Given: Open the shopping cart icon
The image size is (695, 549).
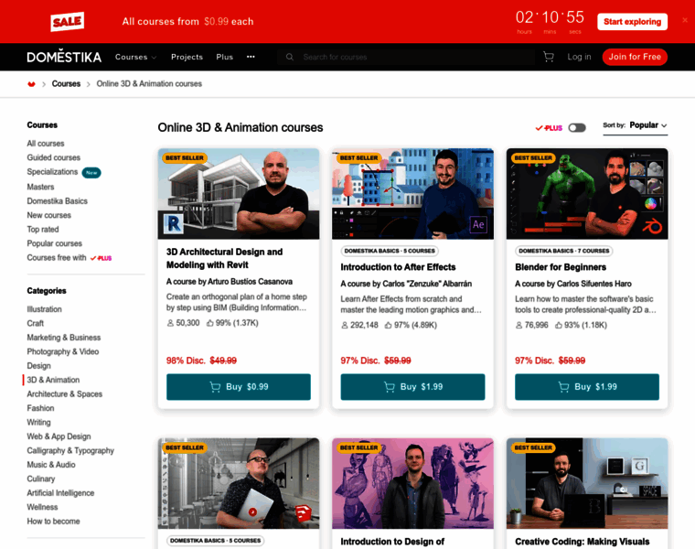Looking at the screenshot, I should coord(549,57).
